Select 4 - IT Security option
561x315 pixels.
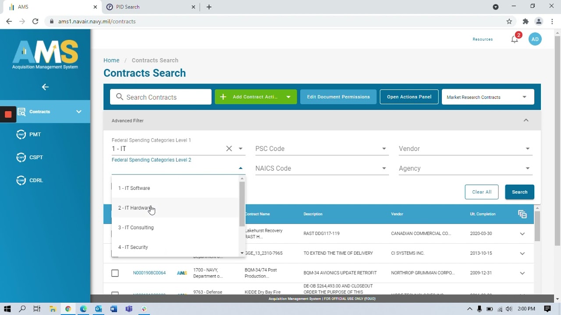175,247
